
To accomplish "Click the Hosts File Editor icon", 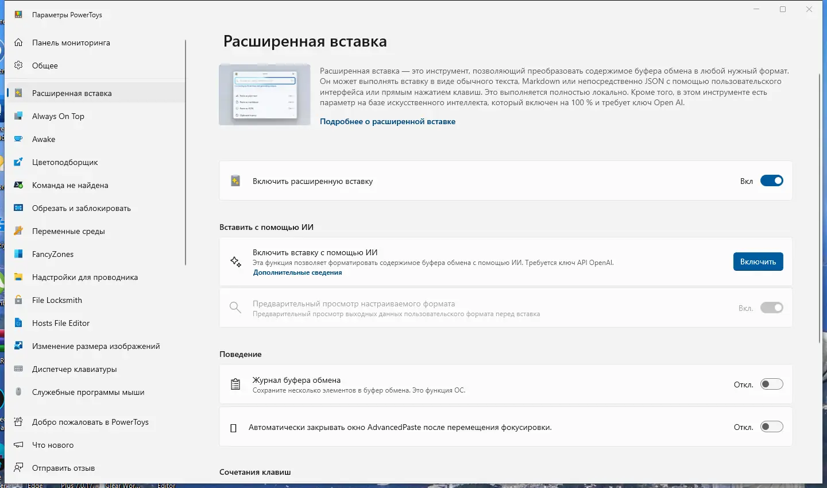I will click(x=18, y=323).
